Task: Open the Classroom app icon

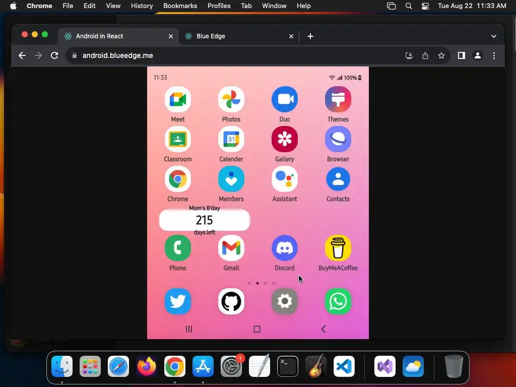Action: [178, 139]
